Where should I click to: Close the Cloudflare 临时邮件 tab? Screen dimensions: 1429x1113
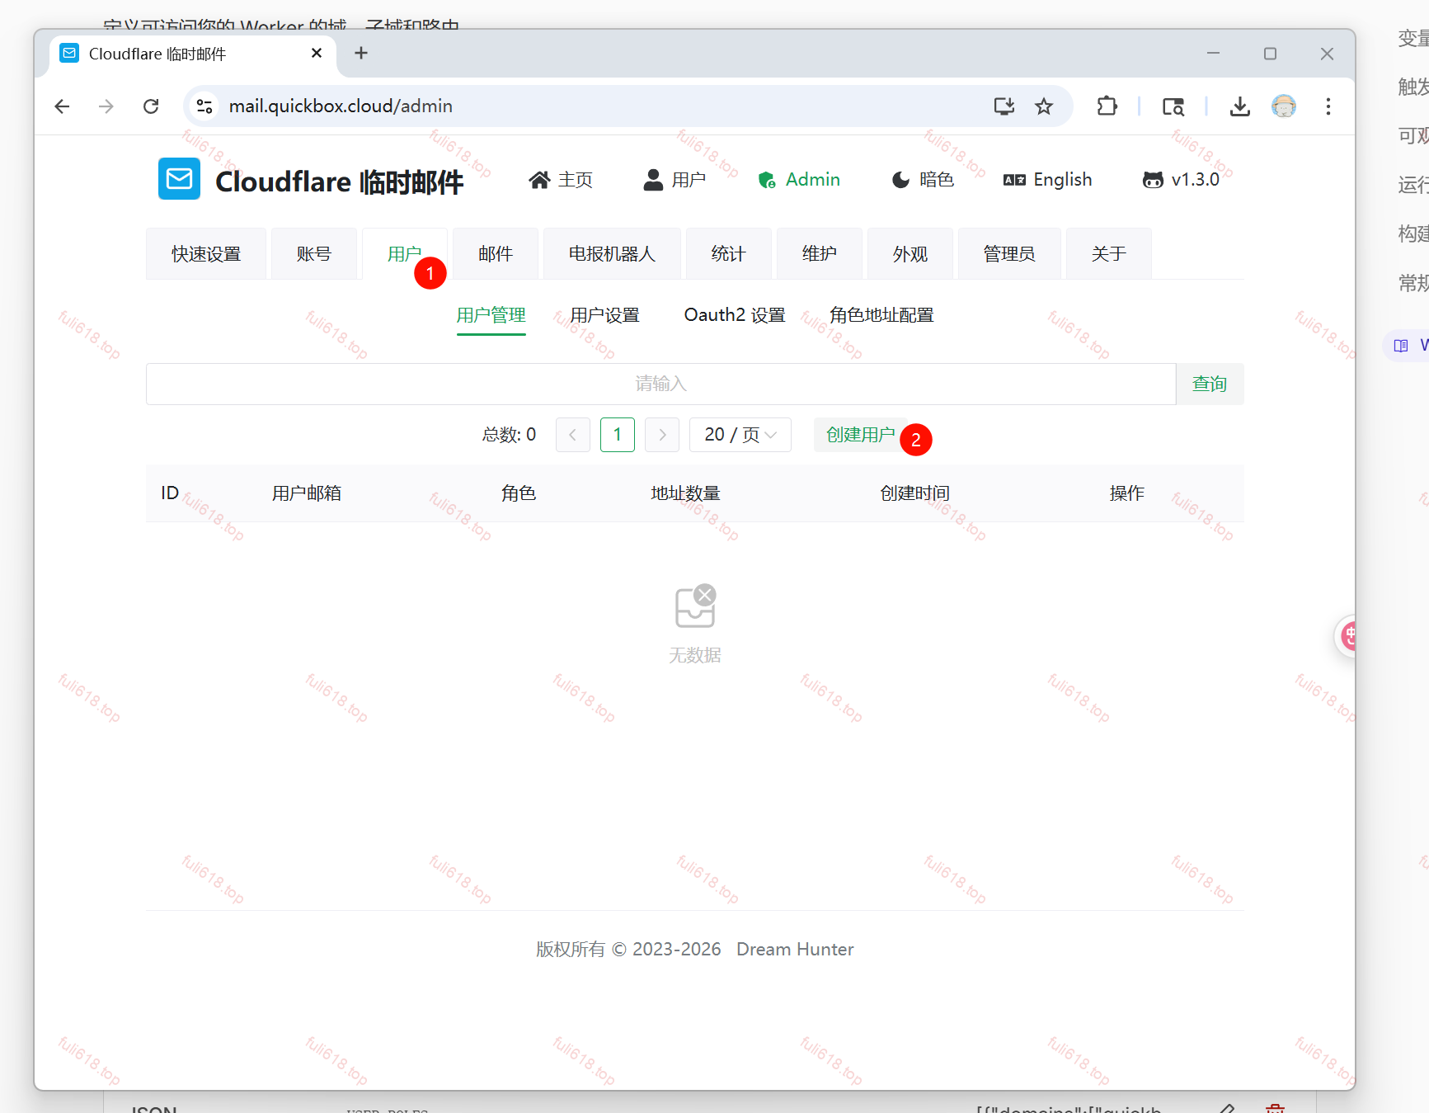[317, 54]
